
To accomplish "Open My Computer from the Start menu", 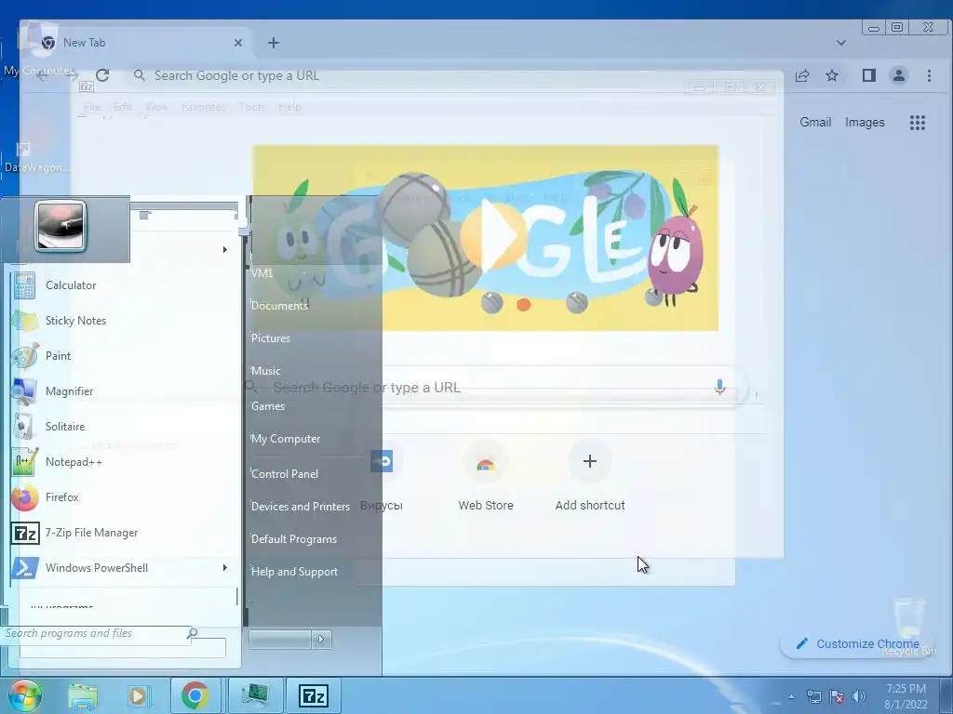I will tap(286, 439).
